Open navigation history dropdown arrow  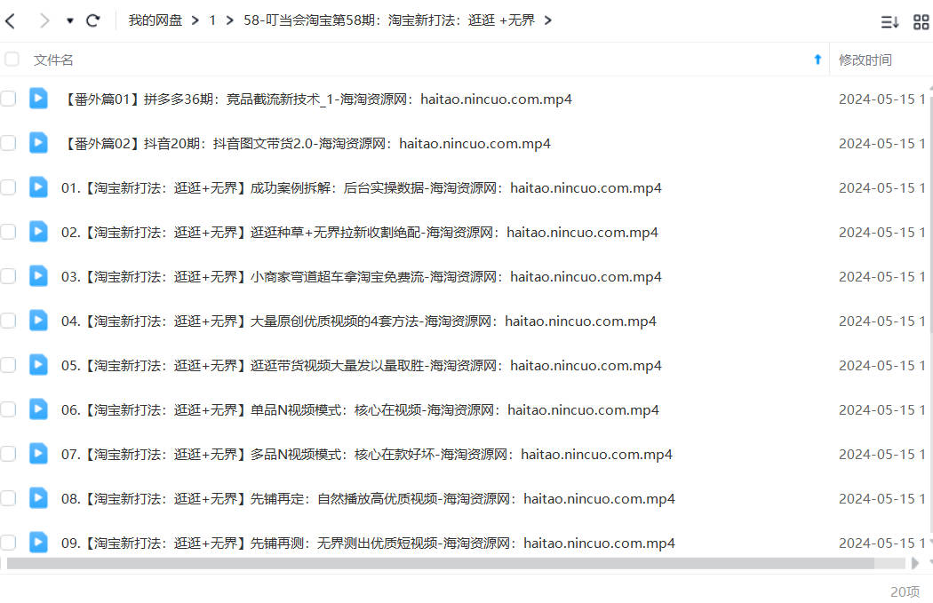tap(69, 20)
